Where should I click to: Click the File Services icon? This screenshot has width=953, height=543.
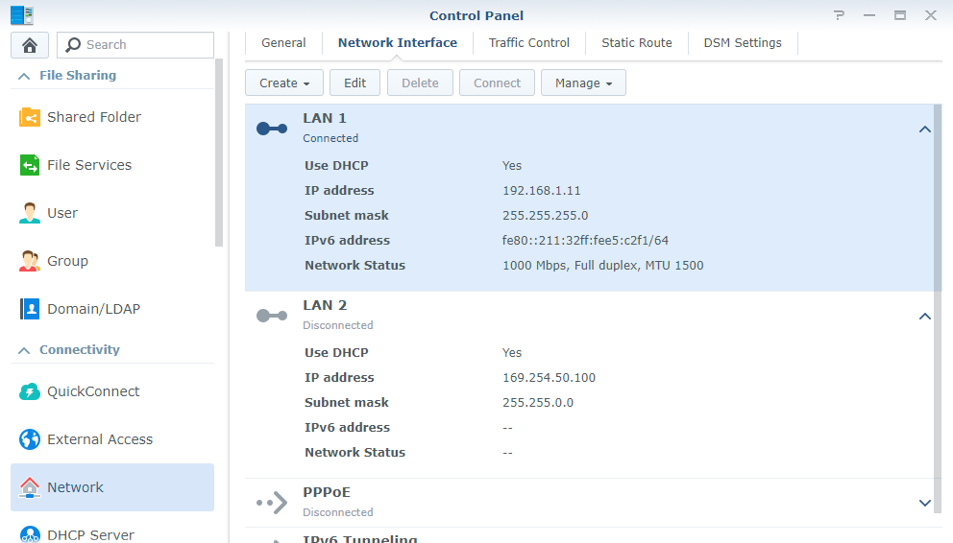click(x=30, y=165)
